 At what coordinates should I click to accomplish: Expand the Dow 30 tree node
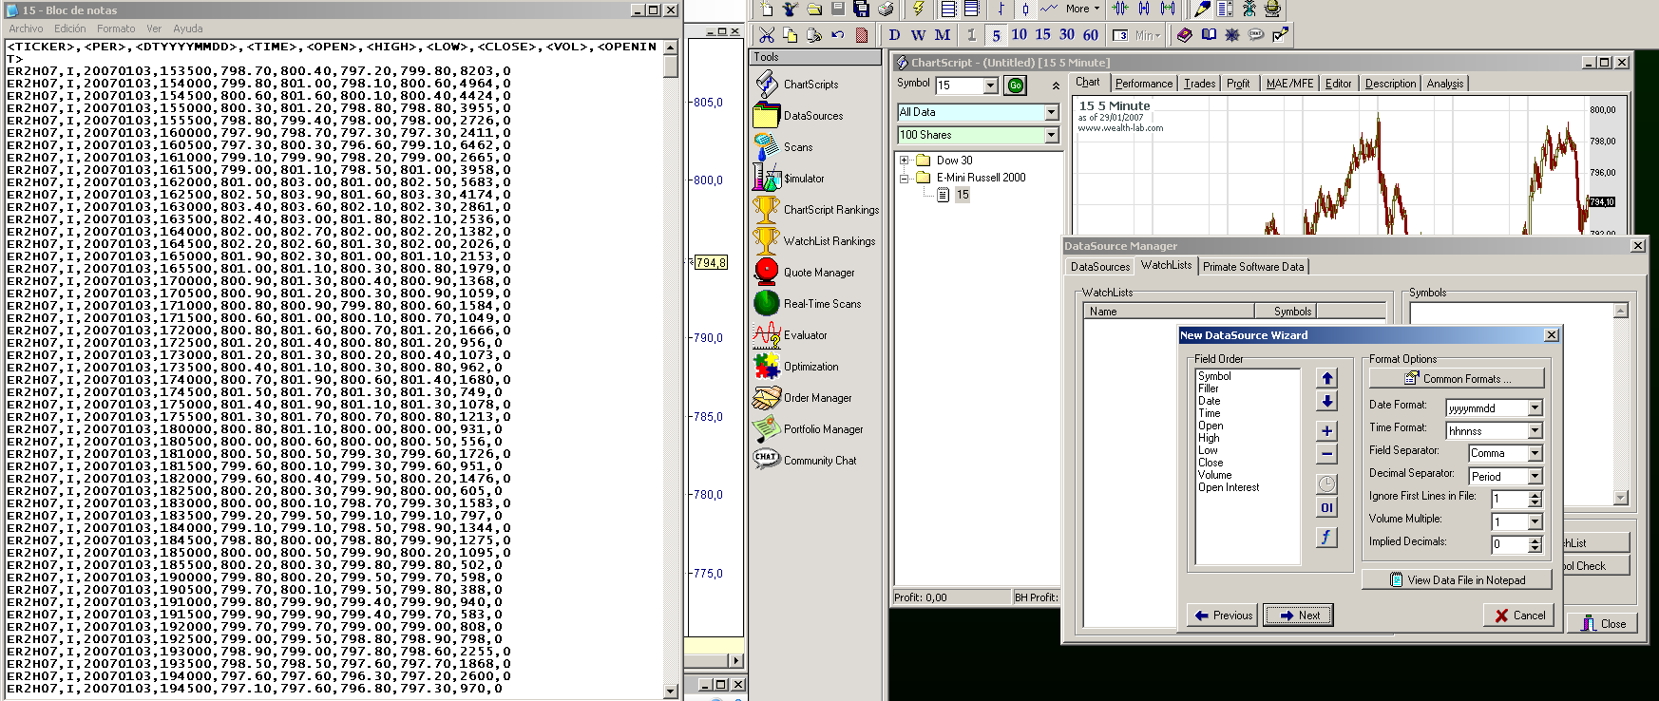[x=904, y=161]
